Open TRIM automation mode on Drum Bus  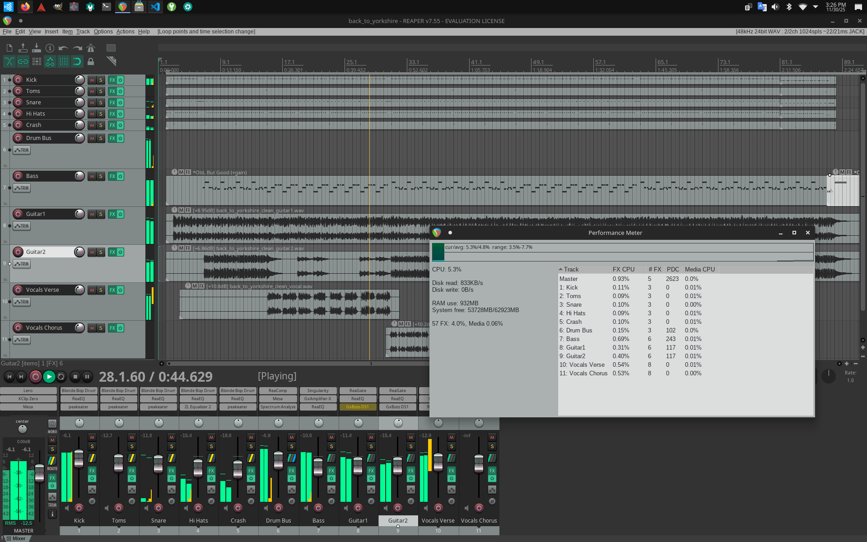(x=22, y=150)
